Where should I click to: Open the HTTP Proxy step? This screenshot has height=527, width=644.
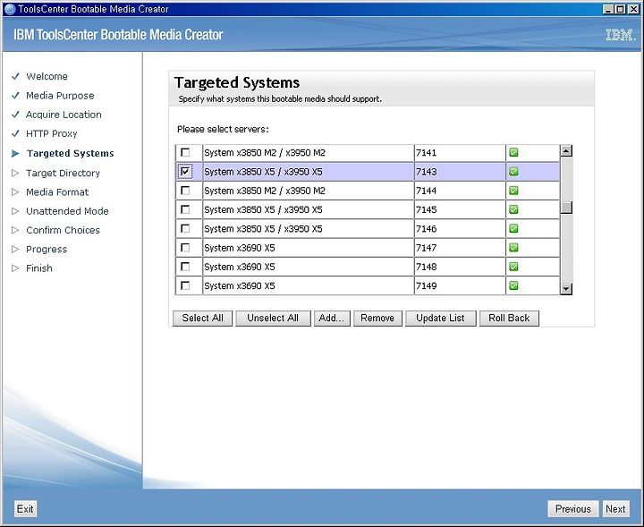pyautogui.click(x=51, y=133)
